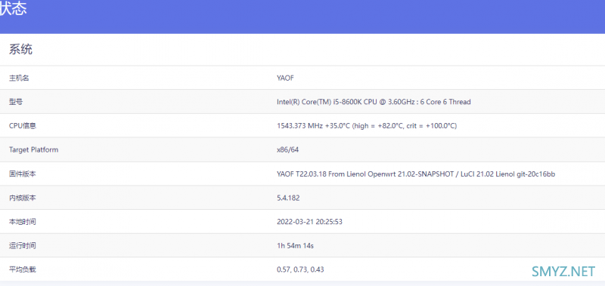Click the 运行时间 label
Image resolution: width=605 pixels, height=286 pixels.
click(23, 245)
